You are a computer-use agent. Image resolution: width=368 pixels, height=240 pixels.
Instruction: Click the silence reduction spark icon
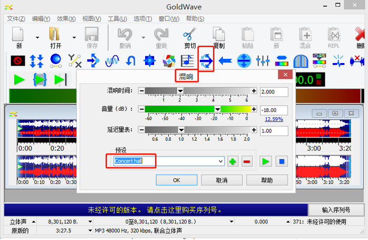(339, 61)
